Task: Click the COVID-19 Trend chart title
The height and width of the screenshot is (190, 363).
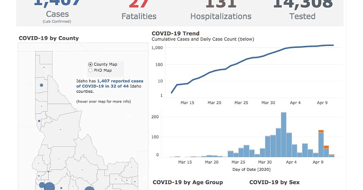Action: coord(175,33)
